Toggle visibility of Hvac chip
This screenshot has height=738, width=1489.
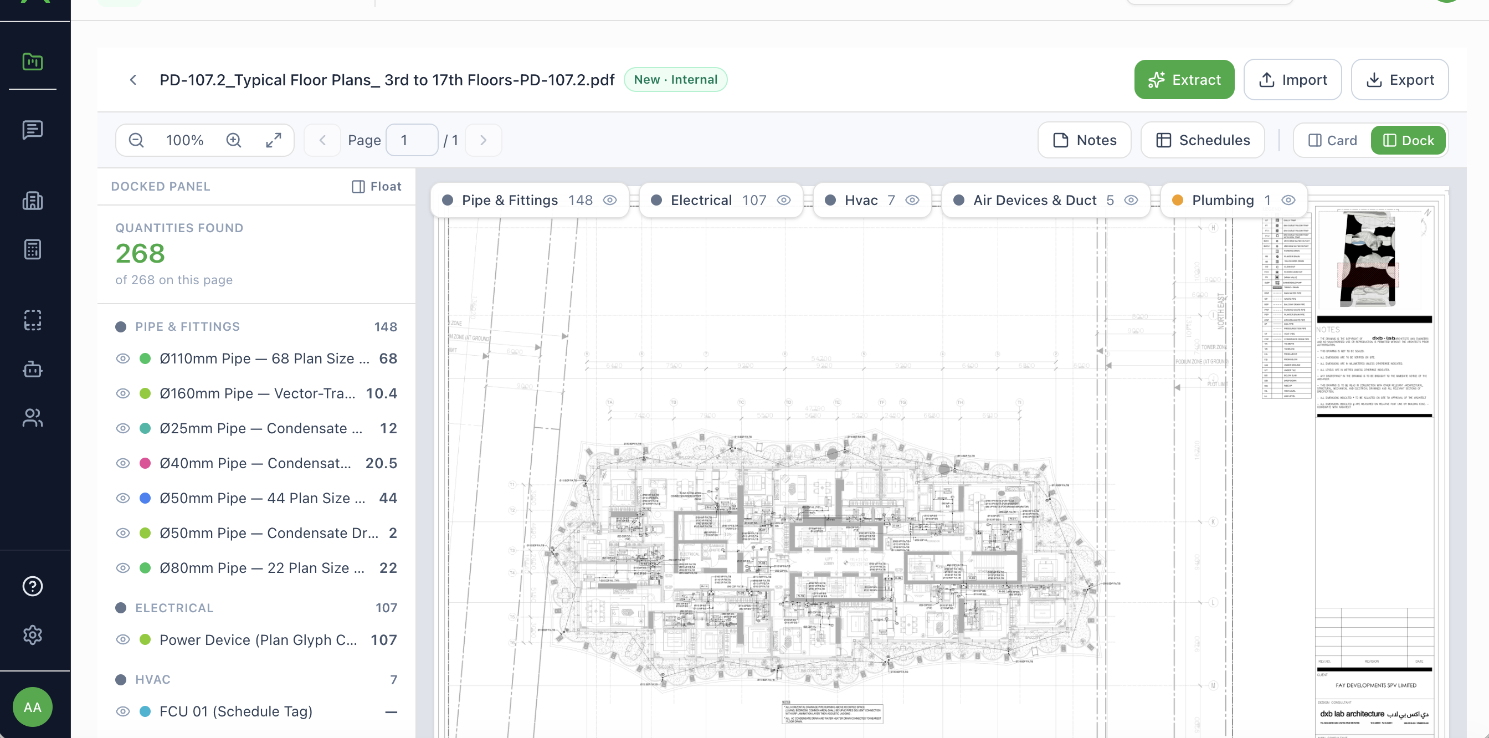tap(912, 200)
